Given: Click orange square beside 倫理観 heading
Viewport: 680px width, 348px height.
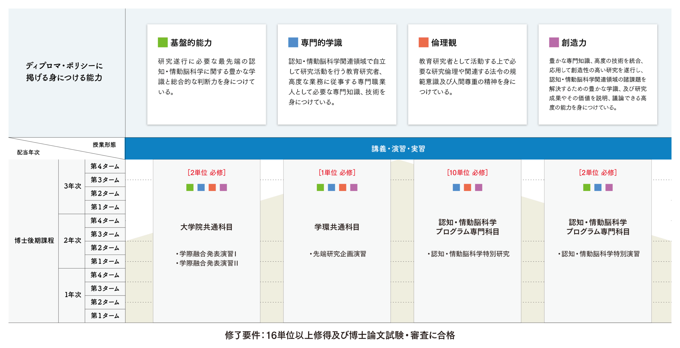Looking at the screenshot, I should 423,42.
